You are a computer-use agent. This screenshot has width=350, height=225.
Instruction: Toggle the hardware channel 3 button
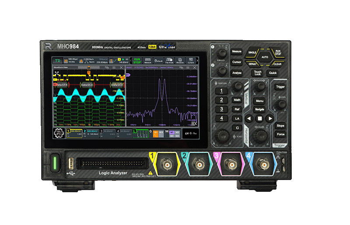pyautogui.click(x=221, y=109)
